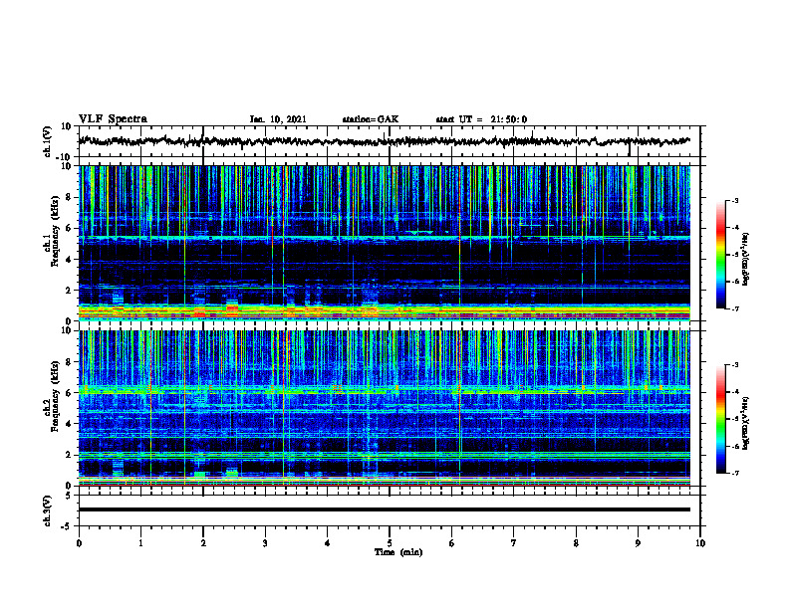Viewport: 789px width, 609px height.
Task: Click the "Time (min)" axis title
Action: coord(398,552)
